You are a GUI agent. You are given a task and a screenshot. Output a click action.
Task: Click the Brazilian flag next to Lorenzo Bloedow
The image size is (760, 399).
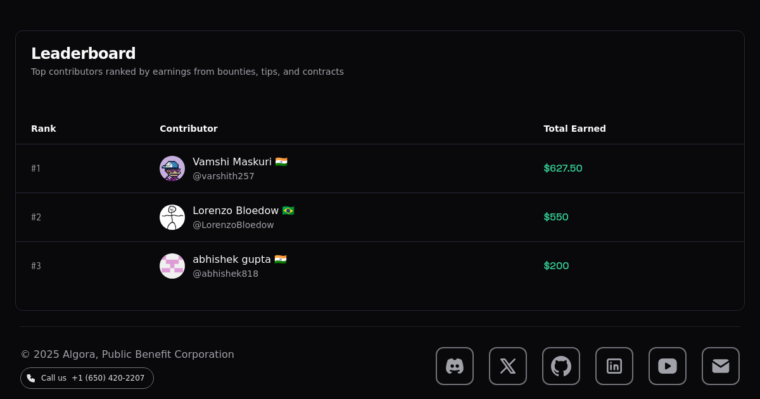pos(288,210)
